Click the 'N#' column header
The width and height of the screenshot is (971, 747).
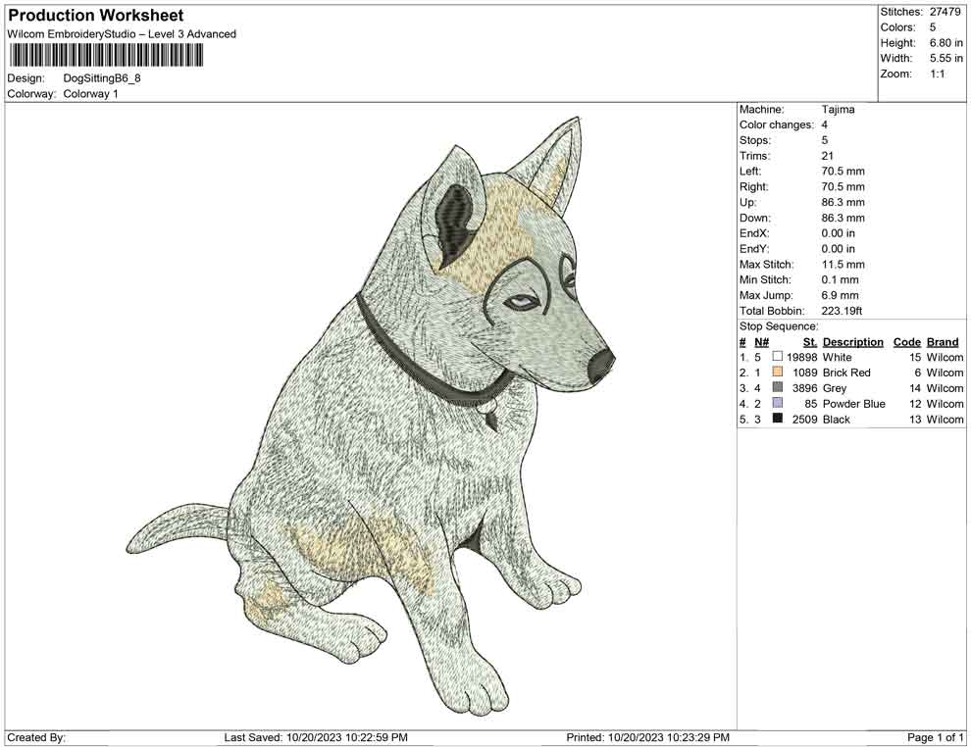(761, 342)
